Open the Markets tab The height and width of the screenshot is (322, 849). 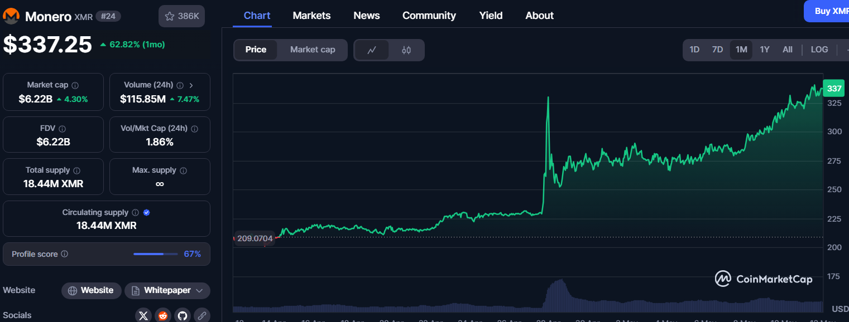tap(311, 16)
